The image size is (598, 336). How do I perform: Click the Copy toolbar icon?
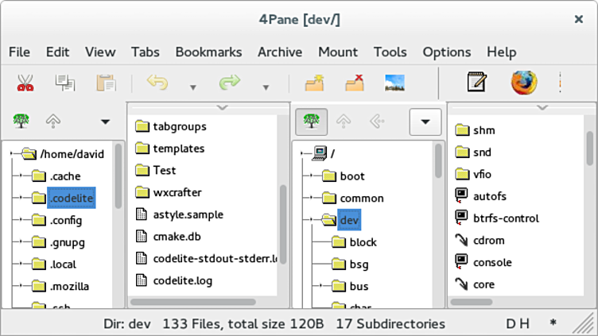(x=64, y=83)
